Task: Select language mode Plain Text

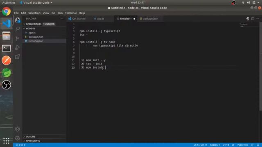Action: click(x=242, y=145)
